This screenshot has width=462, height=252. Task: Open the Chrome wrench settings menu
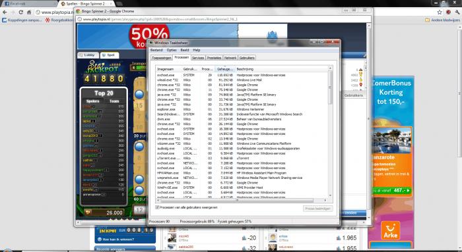pyautogui.click(x=457, y=13)
